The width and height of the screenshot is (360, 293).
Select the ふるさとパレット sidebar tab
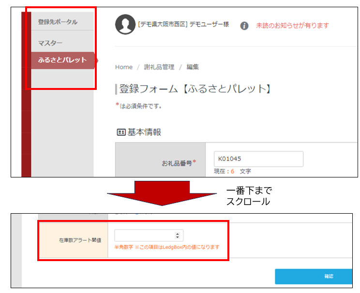coord(62,60)
